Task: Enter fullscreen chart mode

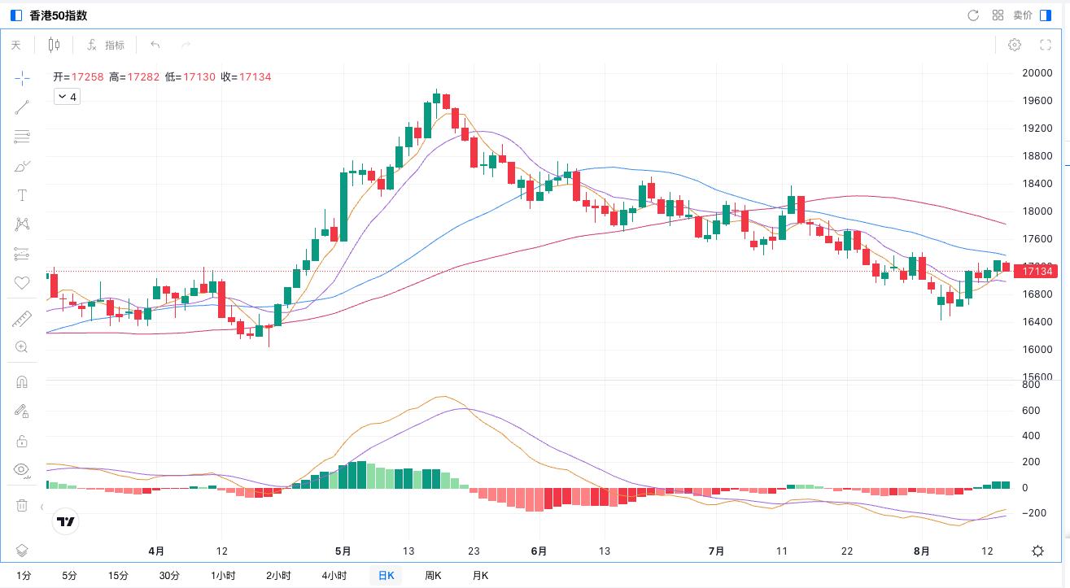Action: point(1046,45)
